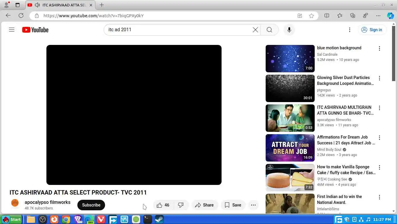Open options for Affirmations Dream Job video

379,138
